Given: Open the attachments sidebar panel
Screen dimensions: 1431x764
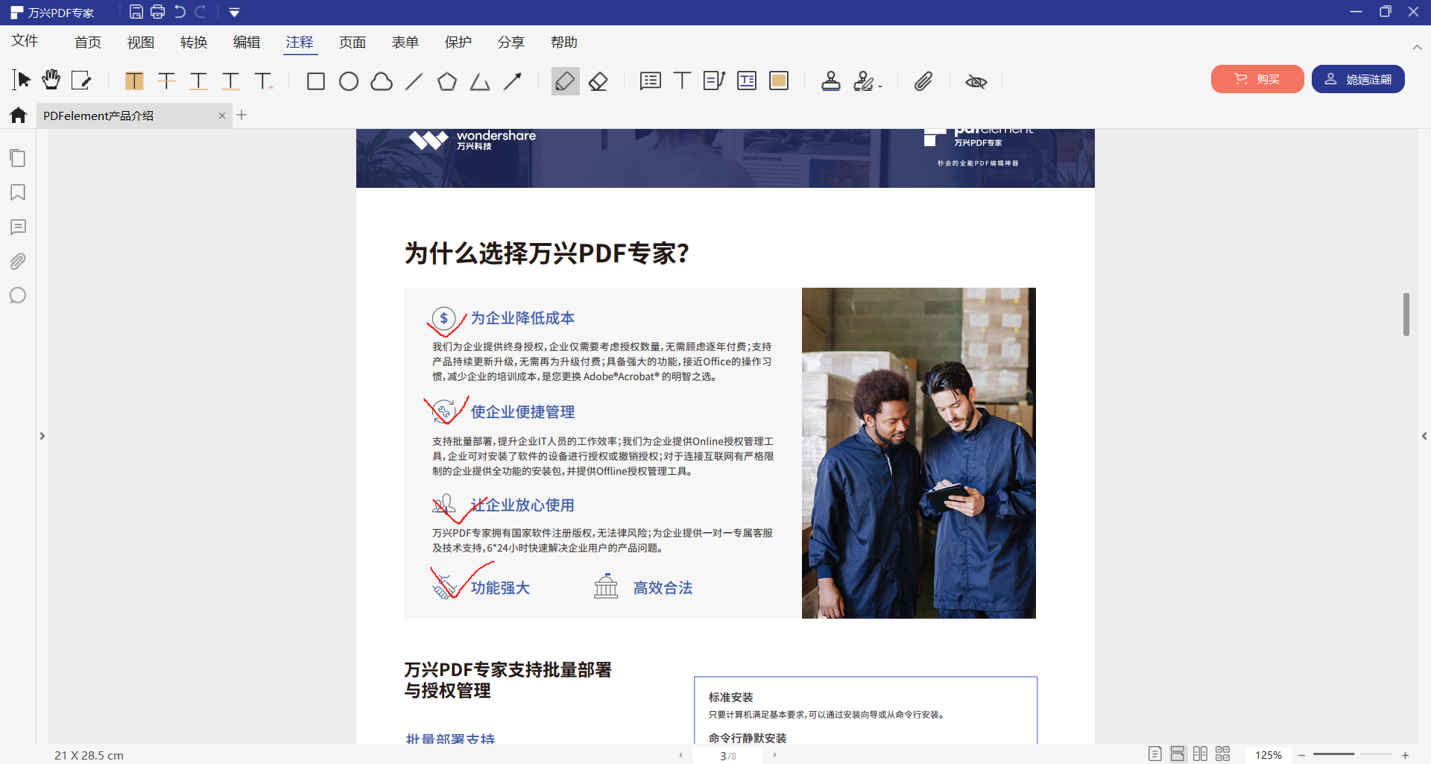Looking at the screenshot, I should click(18, 262).
